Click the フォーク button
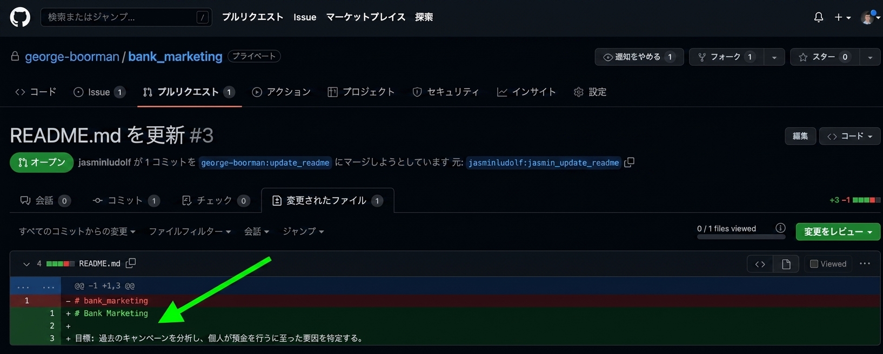 point(726,57)
